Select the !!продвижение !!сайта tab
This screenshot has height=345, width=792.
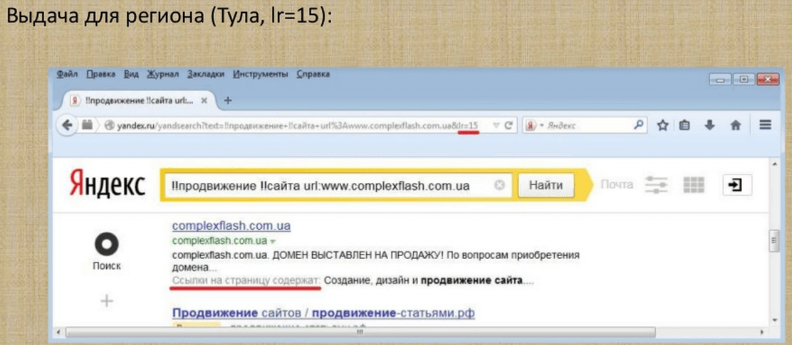point(138,100)
